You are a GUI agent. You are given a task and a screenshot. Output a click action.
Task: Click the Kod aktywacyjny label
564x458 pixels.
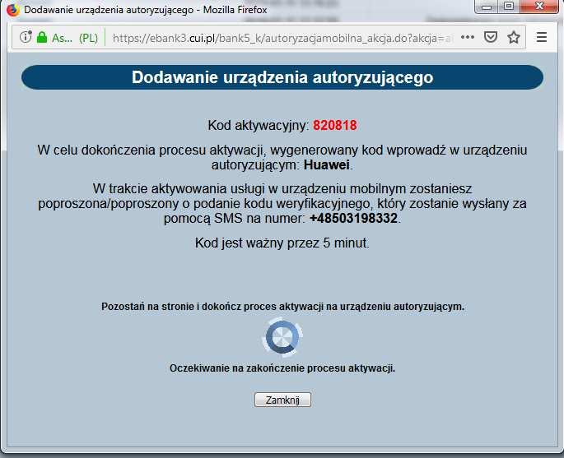pyautogui.click(x=259, y=125)
